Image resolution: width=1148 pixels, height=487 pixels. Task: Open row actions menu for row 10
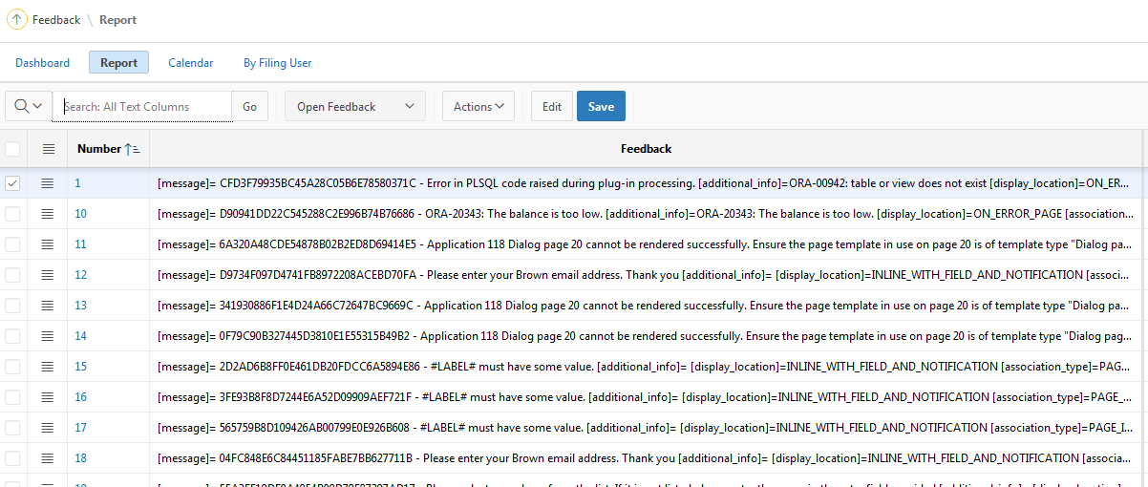pyautogui.click(x=48, y=214)
